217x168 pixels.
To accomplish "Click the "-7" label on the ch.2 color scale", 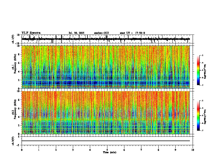I will click(202, 130).
